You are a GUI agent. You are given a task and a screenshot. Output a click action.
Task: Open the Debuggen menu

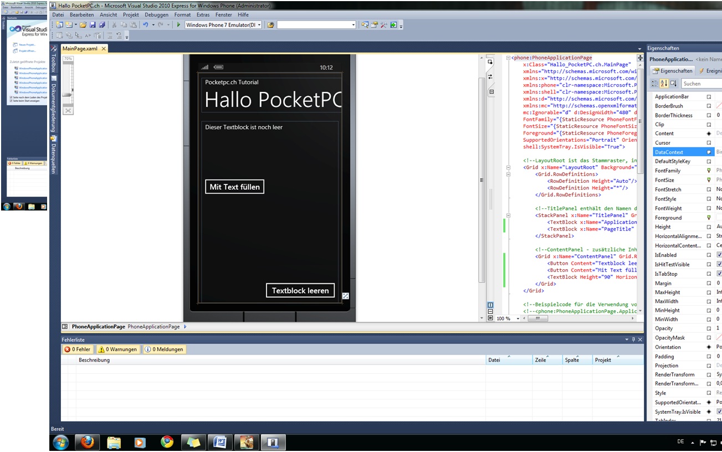[x=156, y=15]
